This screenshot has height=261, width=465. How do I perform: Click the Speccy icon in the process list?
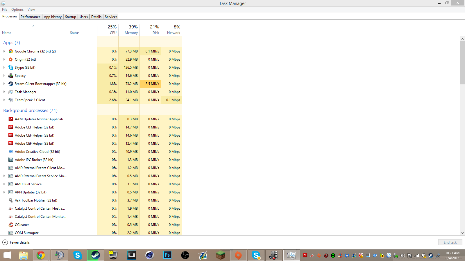[11, 76]
